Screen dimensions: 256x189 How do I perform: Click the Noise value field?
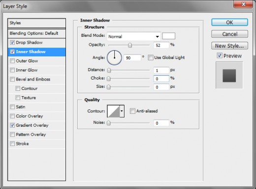click(161, 123)
